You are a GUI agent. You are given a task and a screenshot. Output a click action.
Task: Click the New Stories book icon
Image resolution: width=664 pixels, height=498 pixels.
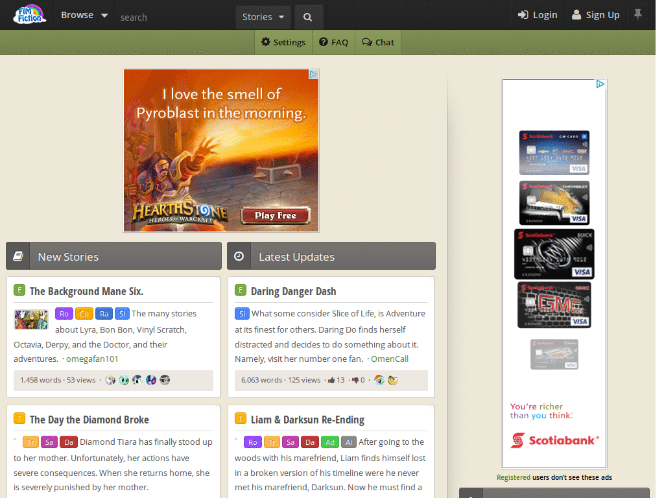[x=18, y=255]
